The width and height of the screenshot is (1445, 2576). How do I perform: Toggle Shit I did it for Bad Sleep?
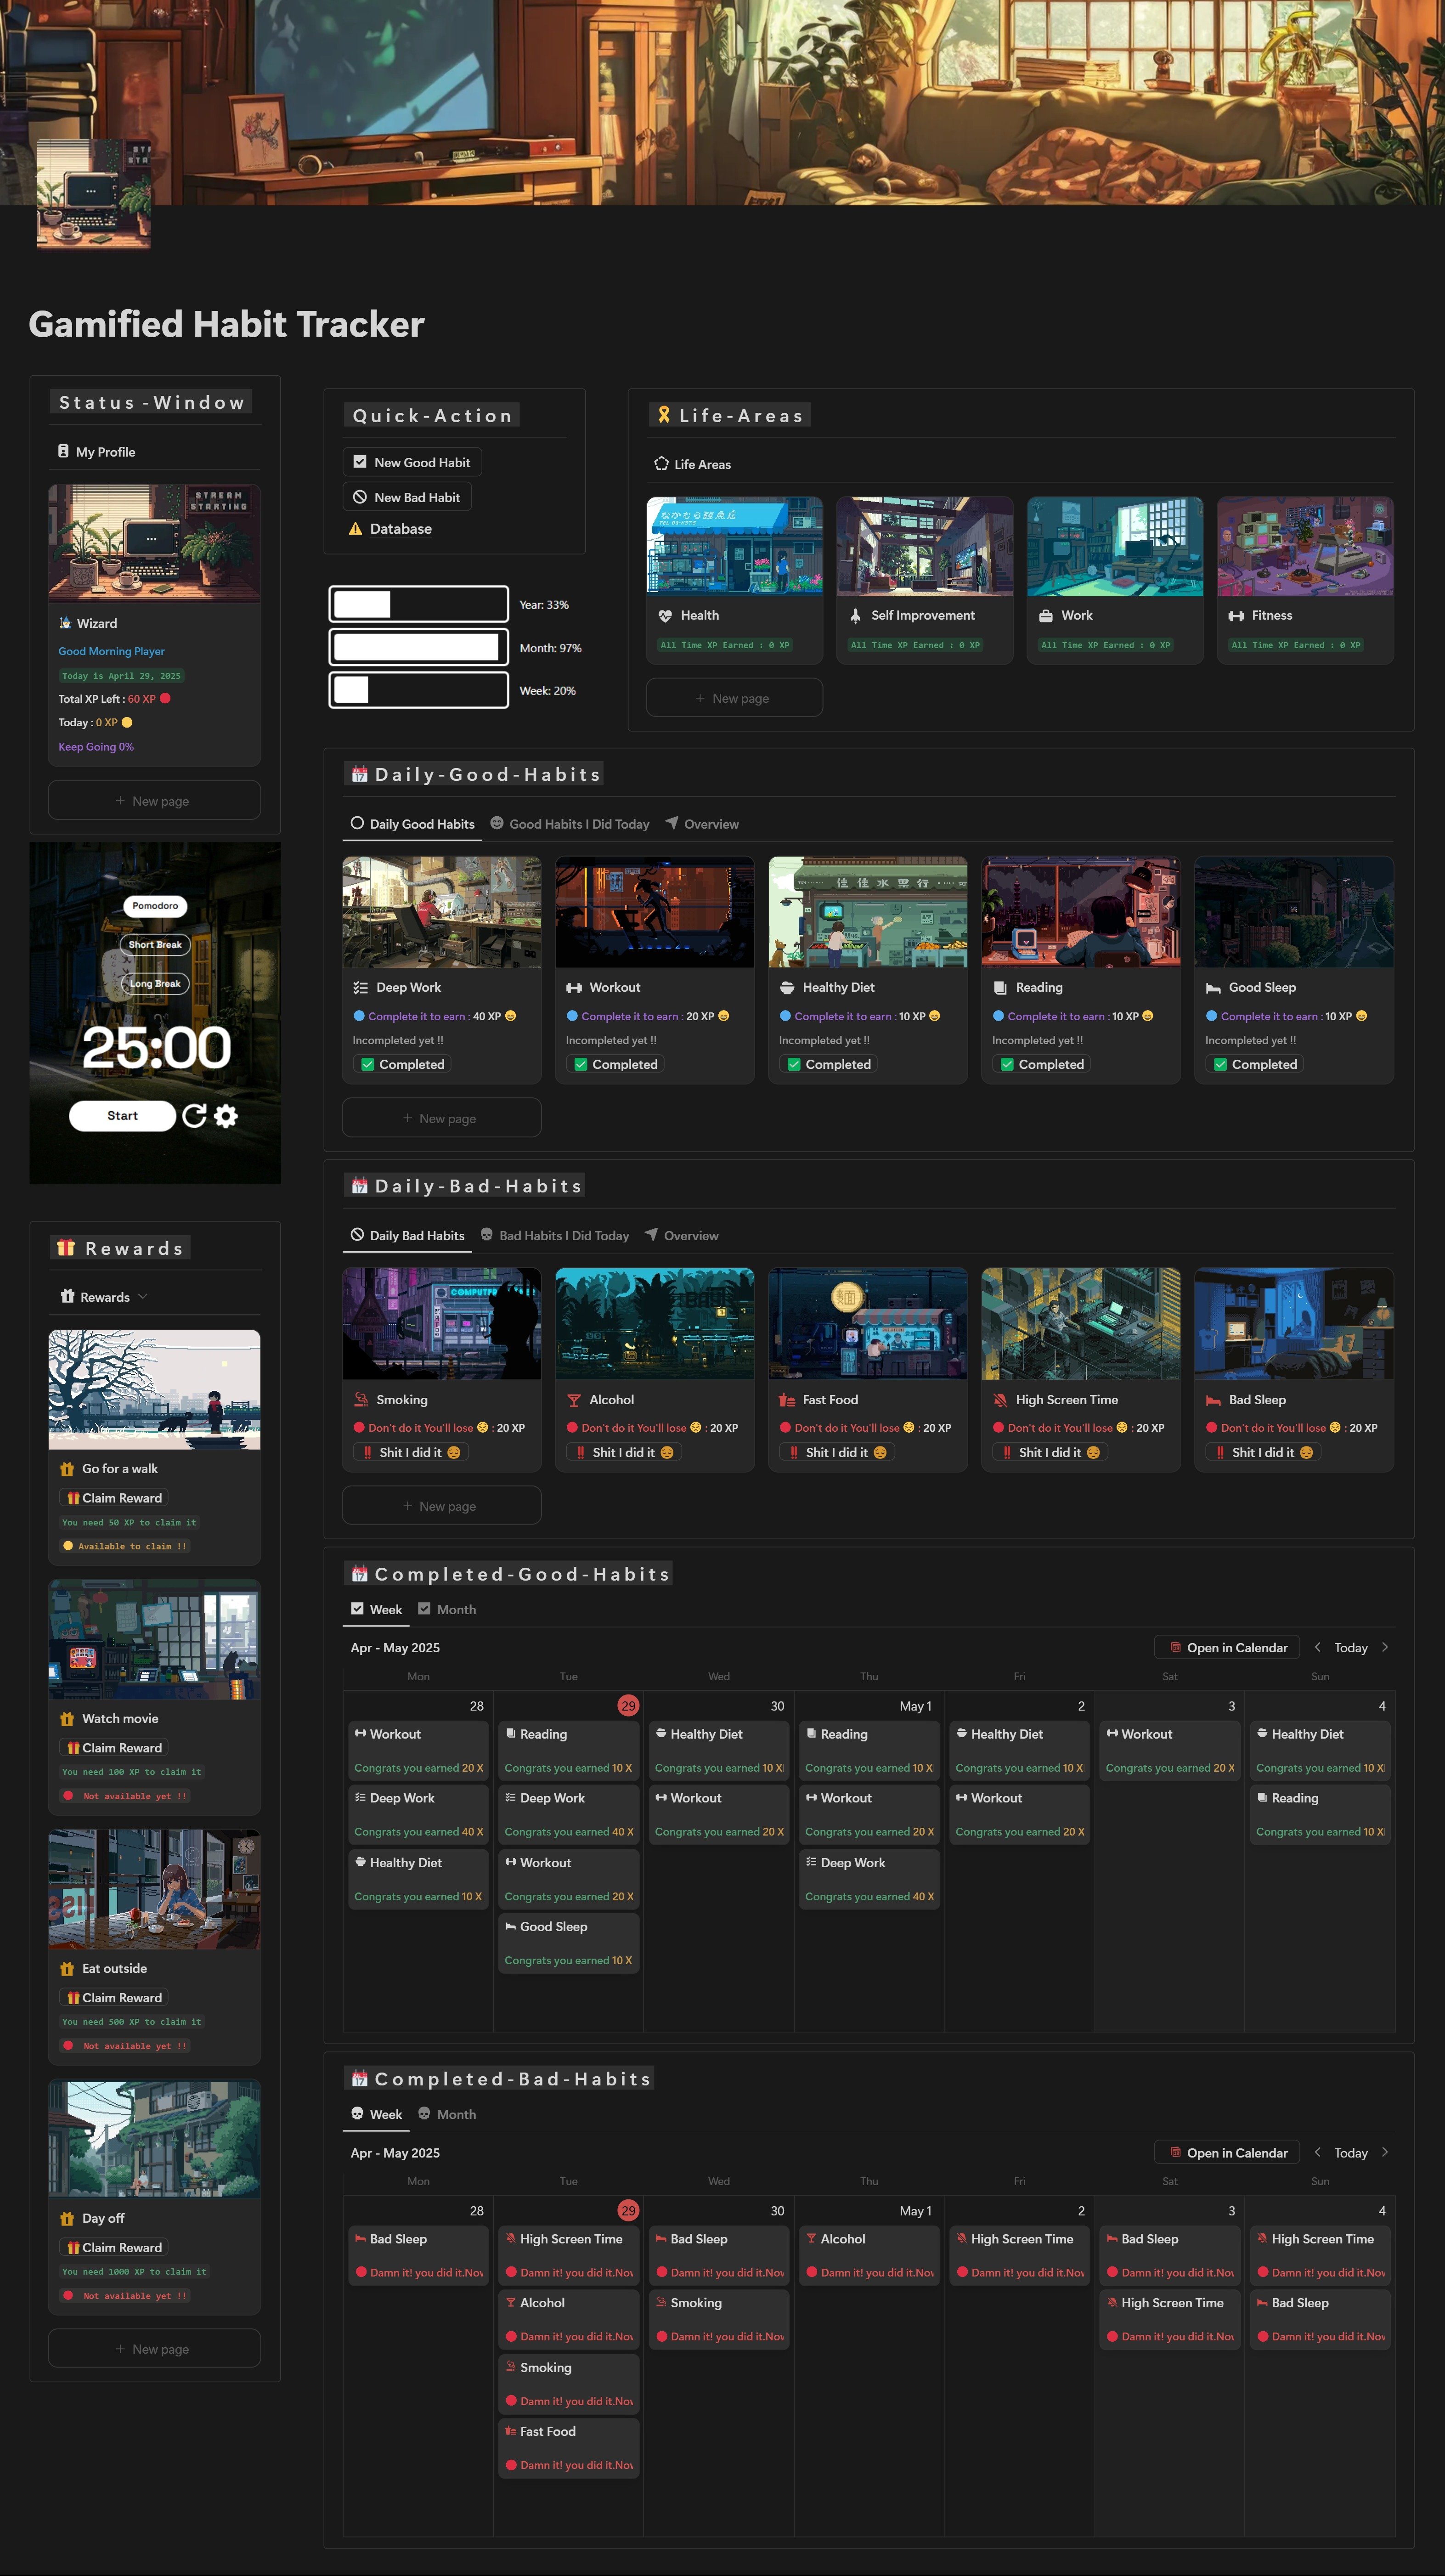[1263, 1452]
